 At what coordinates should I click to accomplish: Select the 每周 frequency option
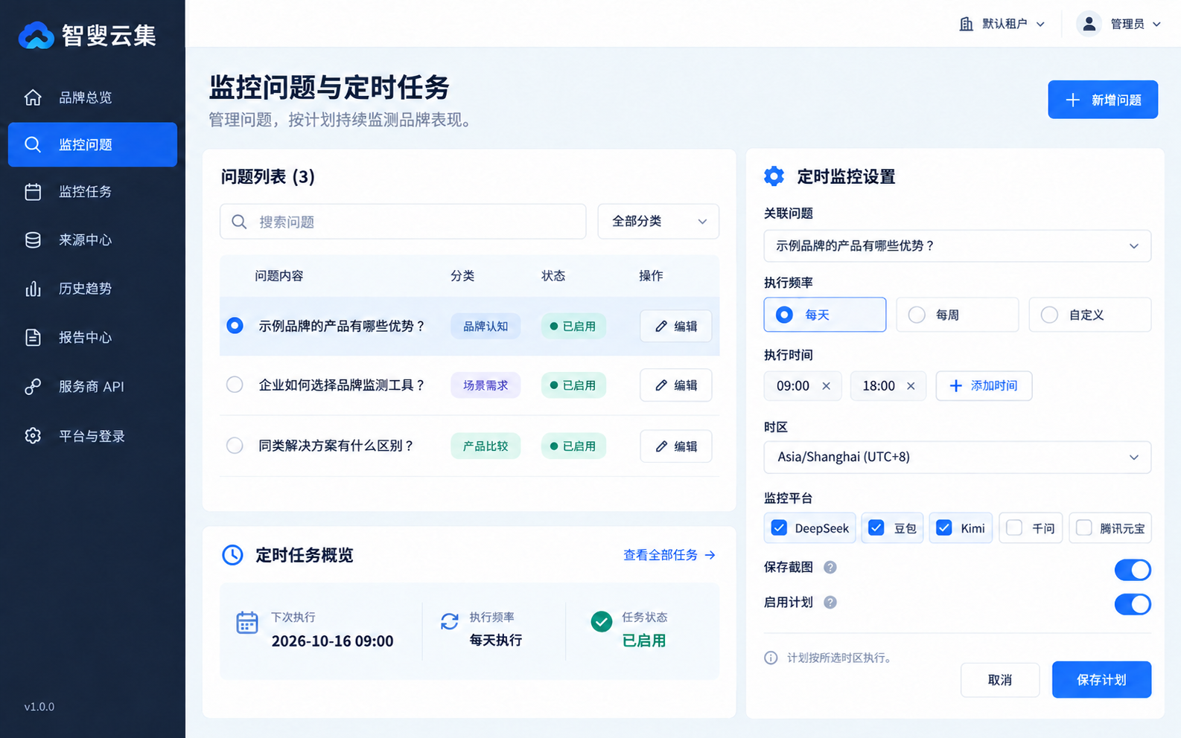click(957, 315)
